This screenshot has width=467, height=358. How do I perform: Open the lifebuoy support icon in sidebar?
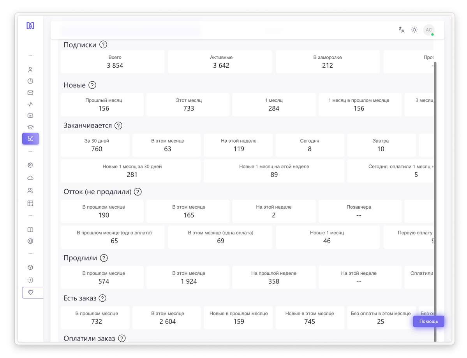30,241
